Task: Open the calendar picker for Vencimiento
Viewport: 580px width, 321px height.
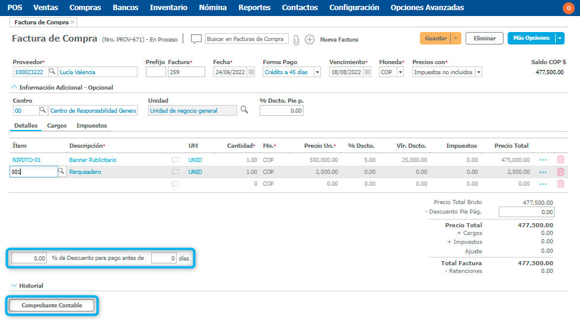Action: 367,72
